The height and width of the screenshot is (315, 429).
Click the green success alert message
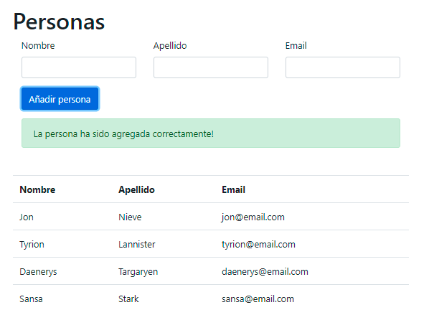tap(211, 133)
